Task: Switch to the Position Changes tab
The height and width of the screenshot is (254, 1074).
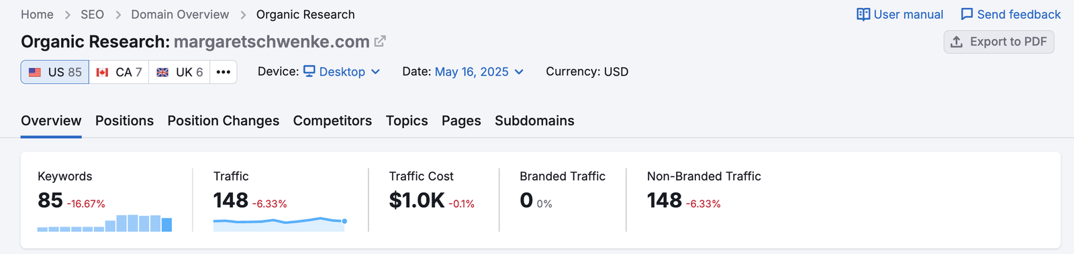Action: pos(224,121)
